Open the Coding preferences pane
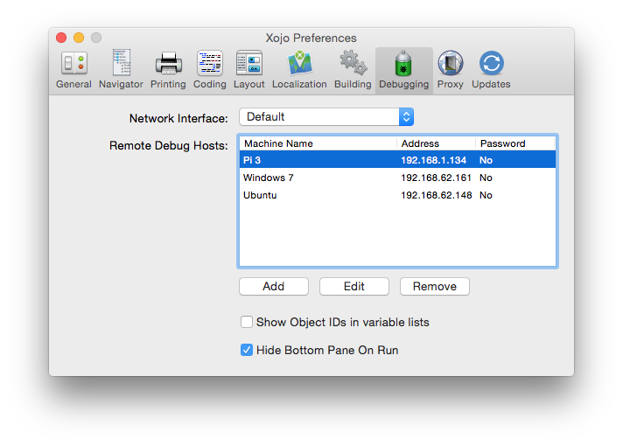 coord(210,70)
